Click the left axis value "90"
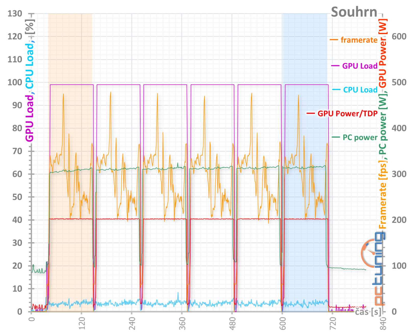The width and height of the screenshot is (408, 334). [17, 105]
